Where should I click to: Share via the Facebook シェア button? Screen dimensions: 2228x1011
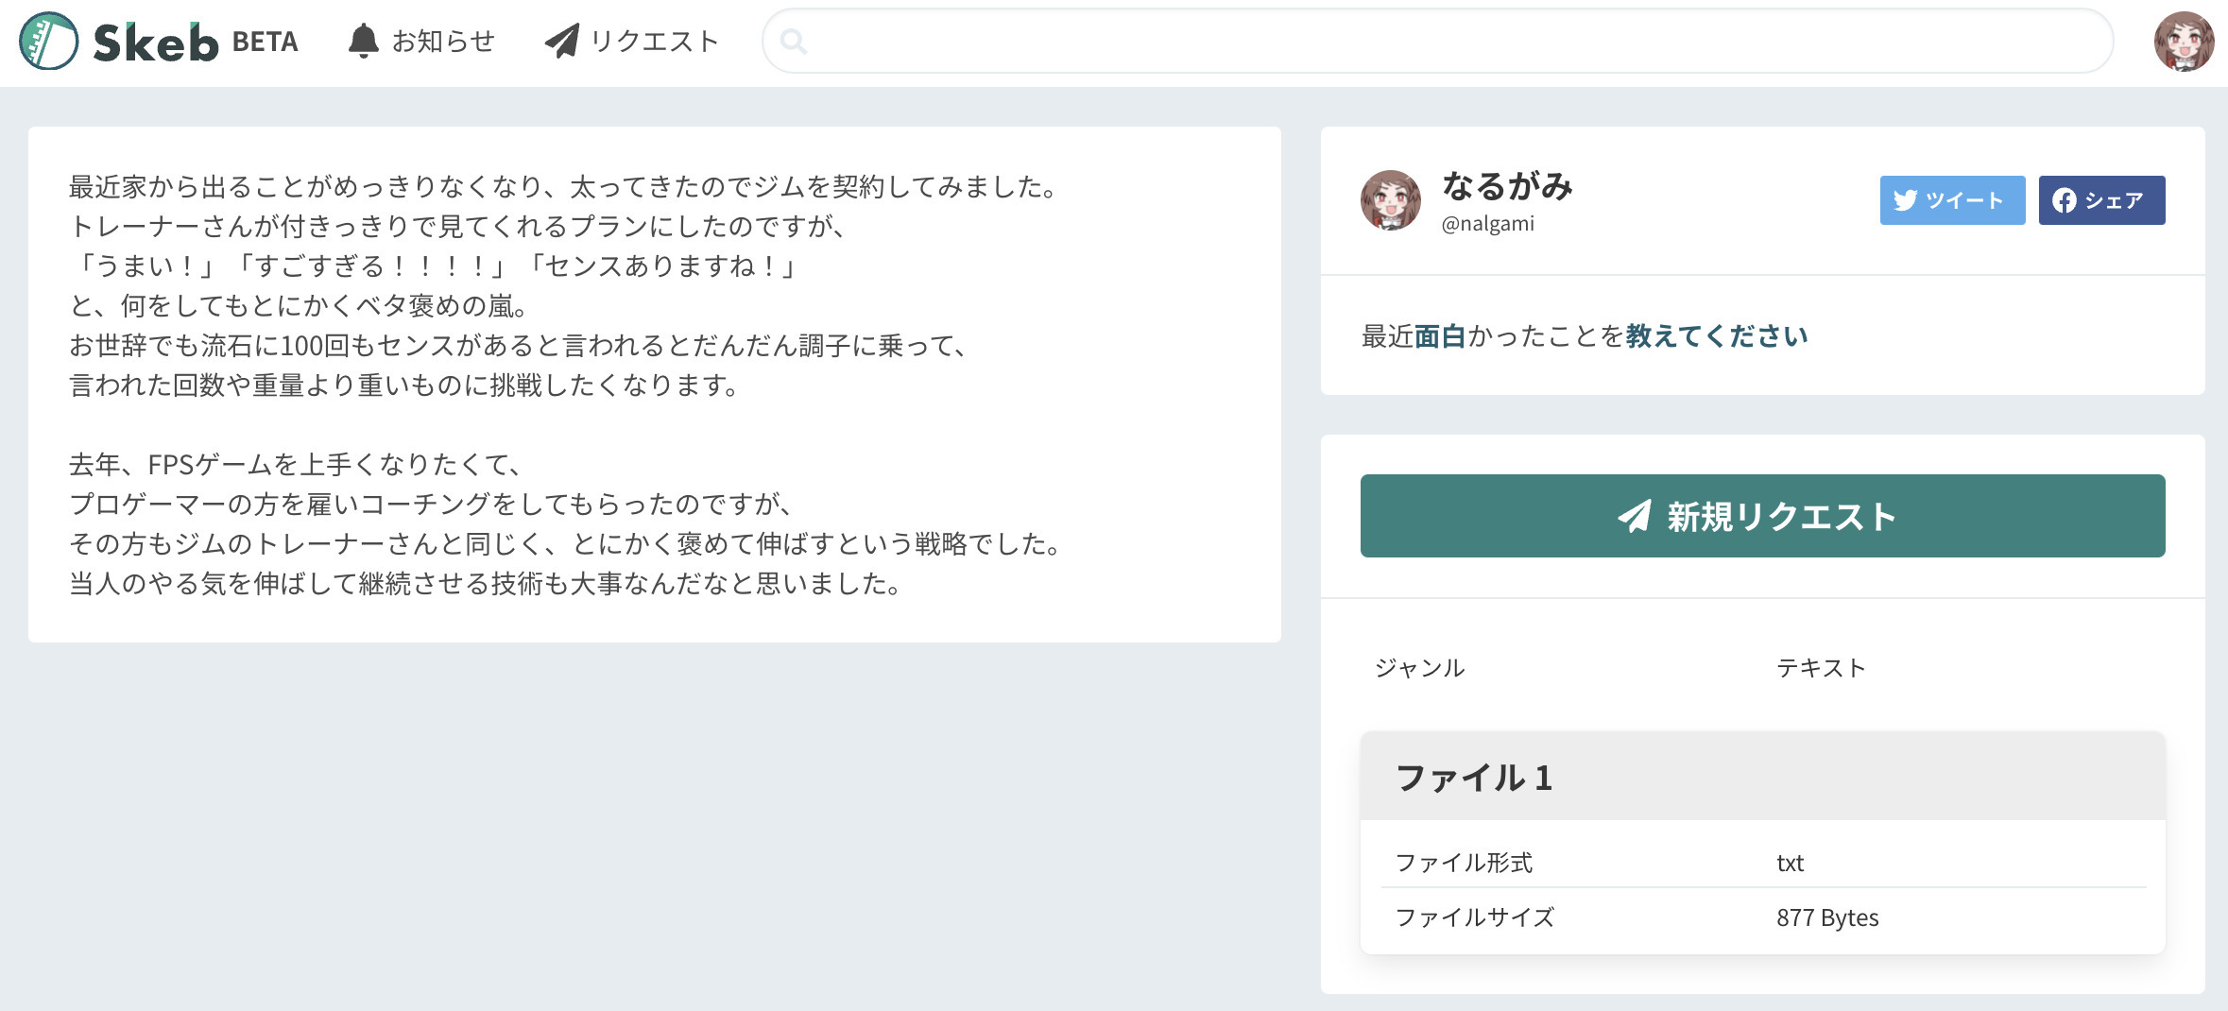(2101, 200)
